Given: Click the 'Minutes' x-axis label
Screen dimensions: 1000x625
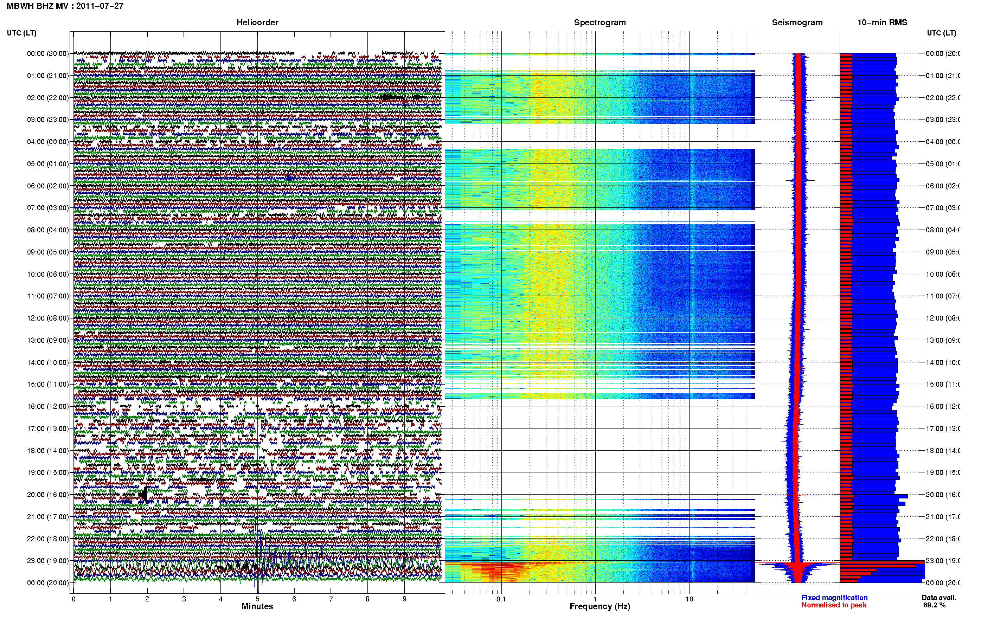Looking at the screenshot, I should (x=257, y=606).
